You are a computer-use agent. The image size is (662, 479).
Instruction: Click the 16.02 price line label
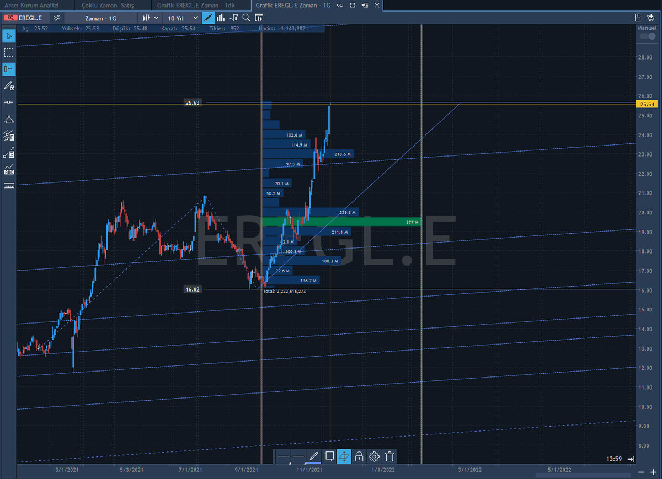coord(193,289)
